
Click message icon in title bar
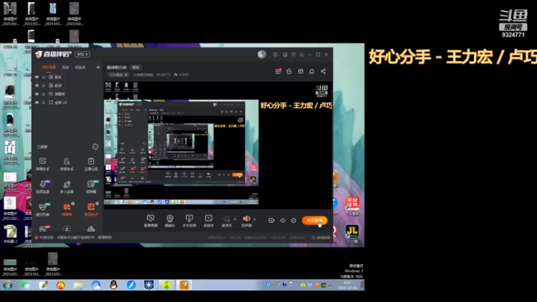click(x=275, y=54)
